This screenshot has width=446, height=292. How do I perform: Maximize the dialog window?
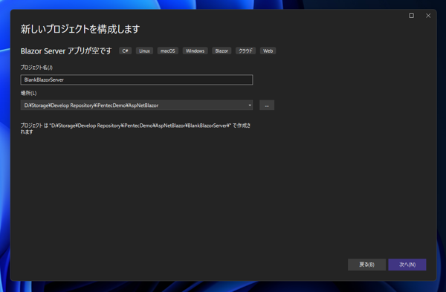pyautogui.click(x=411, y=16)
